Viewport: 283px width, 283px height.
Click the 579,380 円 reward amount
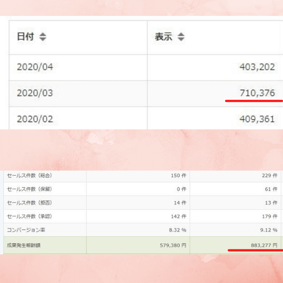pyautogui.click(x=170, y=245)
